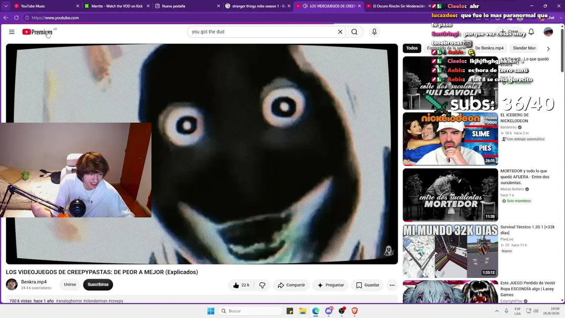This screenshot has height=318, width=565.
Task: Open Brave browser from the taskbar
Action: pos(354,311)
